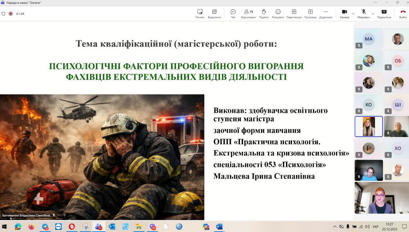409x232 pixels.
Task: Zoom in on shared slide with plus
Action: (65, 215)
